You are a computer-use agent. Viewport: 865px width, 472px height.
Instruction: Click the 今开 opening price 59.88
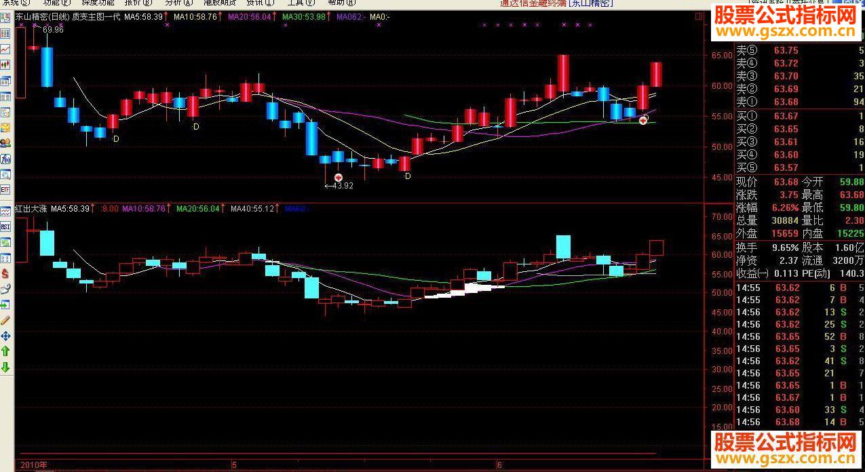click(851, 182)
